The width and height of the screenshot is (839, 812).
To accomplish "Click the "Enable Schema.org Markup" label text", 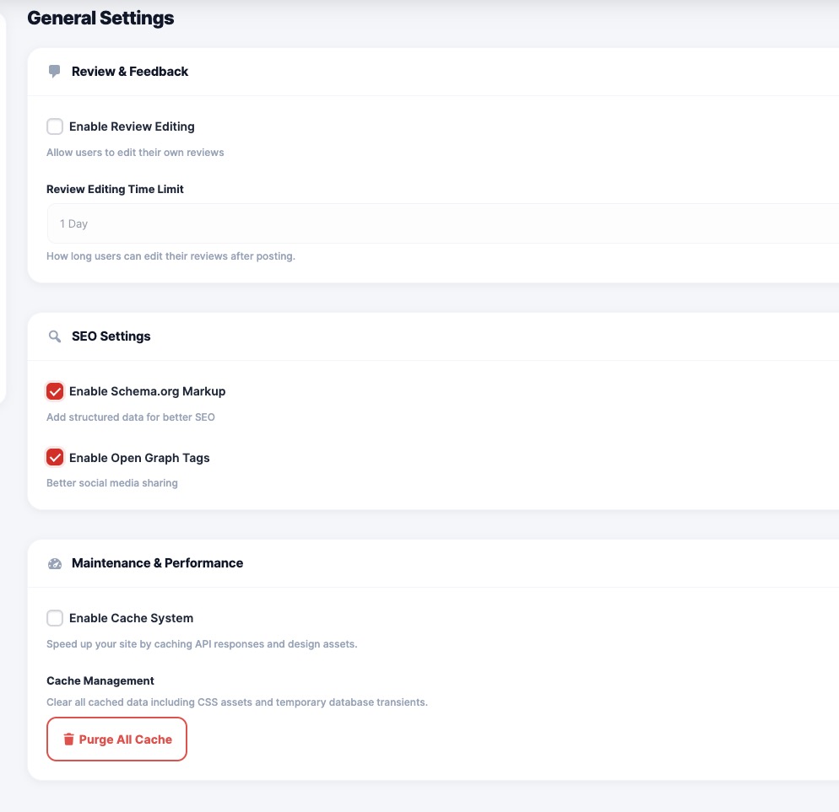I will click(x=147, y=391).
